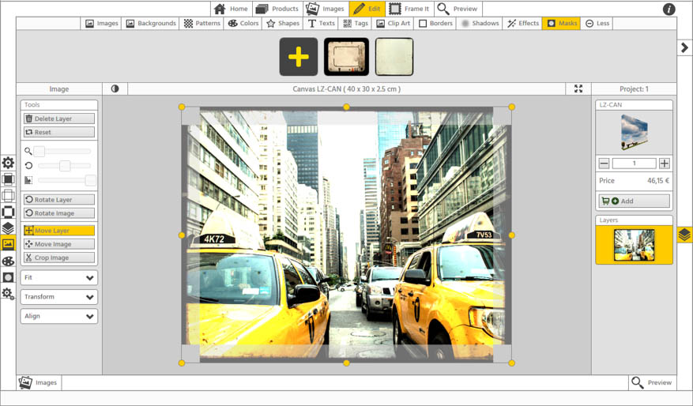Click the opacity icon beside the slider

[x=28, y=180]
